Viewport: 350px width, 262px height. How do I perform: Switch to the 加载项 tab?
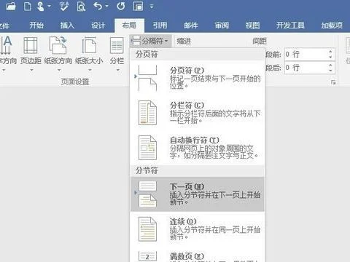(x=332, y=25)
